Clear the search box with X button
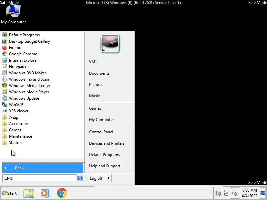Viewport: 267px width, 200px height. (80, 178)
